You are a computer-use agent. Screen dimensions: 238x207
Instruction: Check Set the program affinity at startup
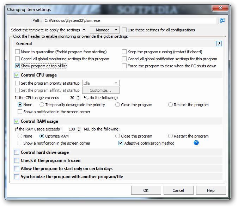(18, 90)
